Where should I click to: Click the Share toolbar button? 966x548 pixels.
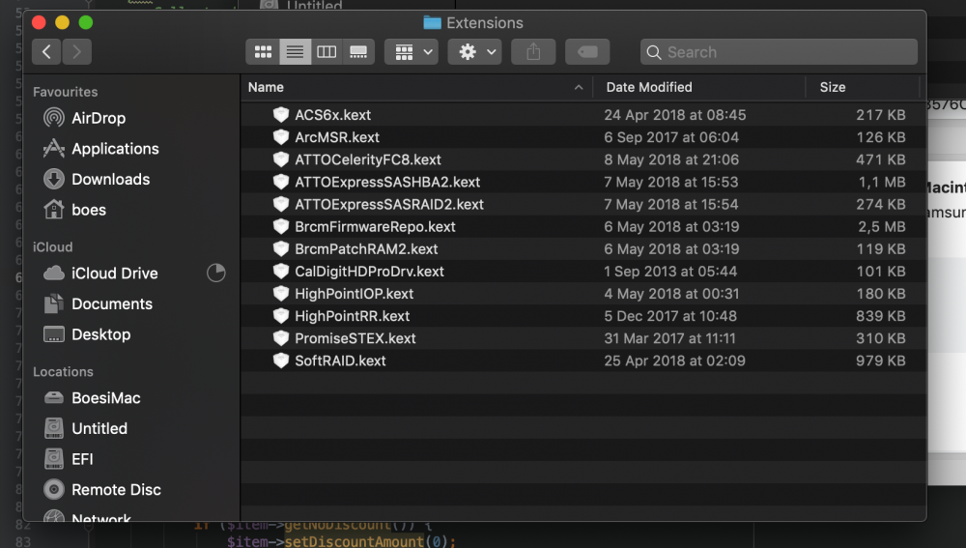(x=533, y=52)
